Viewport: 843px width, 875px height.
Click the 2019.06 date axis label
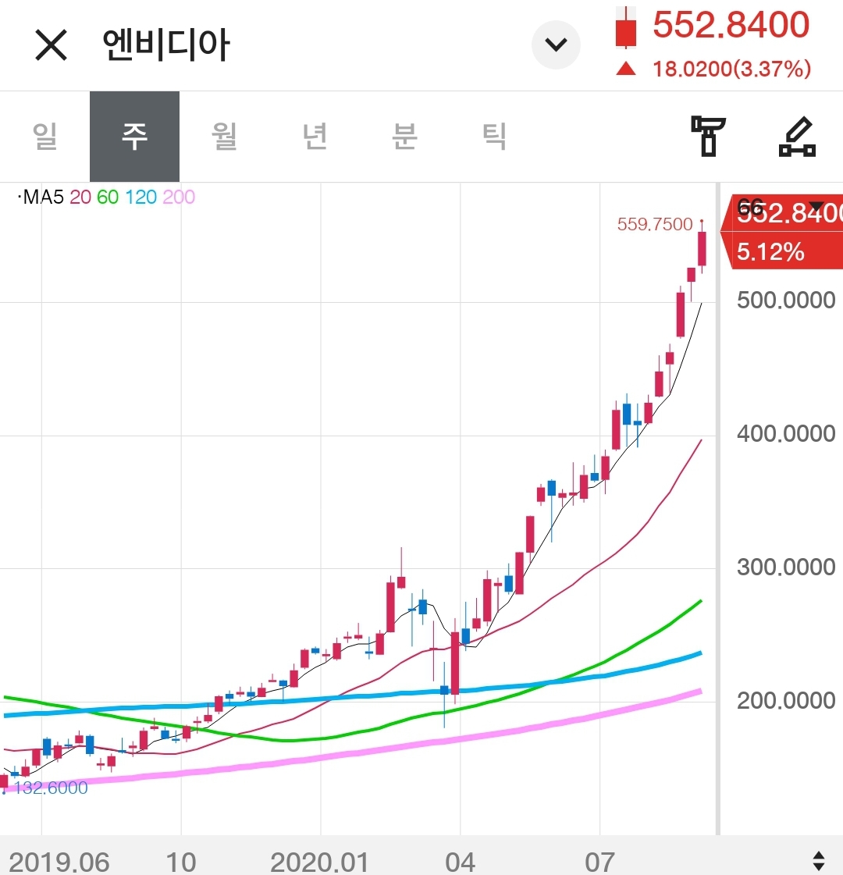click(59, 863)
